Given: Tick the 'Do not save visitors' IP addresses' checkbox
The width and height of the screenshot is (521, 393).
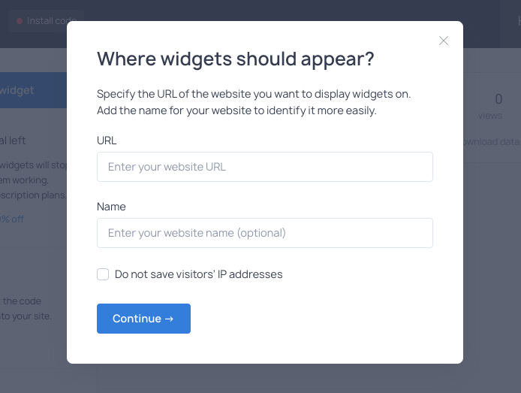Looking at the screenshot, I should coord(103,274).
